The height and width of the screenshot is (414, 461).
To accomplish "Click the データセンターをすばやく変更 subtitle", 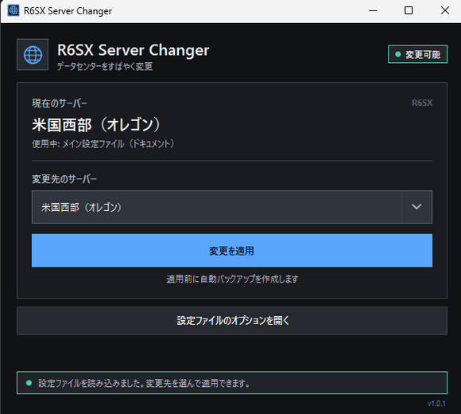I will [105, 66].
